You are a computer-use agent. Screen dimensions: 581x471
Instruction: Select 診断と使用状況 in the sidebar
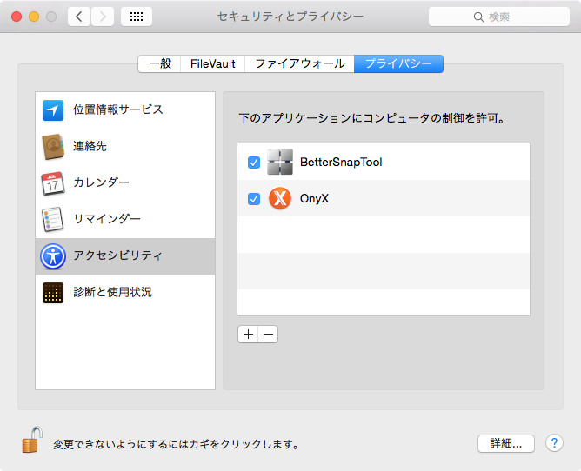[125, 293]
